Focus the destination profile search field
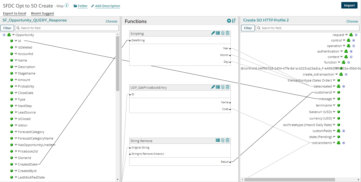Screen dimensions: 361x182 tap(307, 28)
